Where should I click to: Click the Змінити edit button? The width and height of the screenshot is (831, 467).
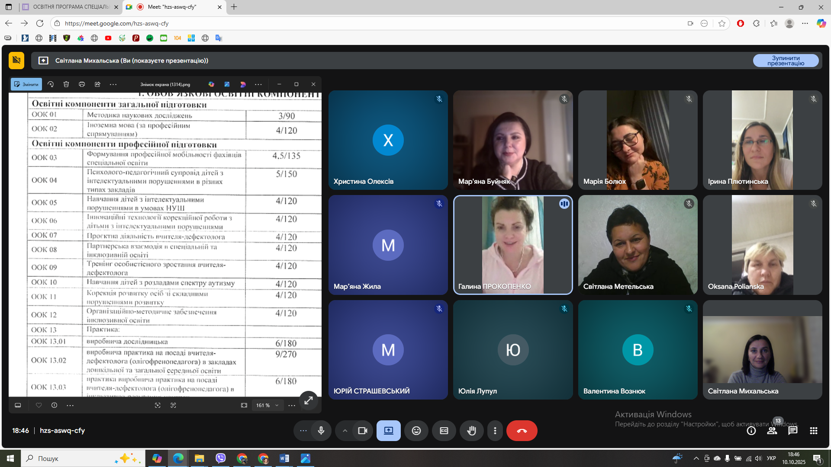26,84
